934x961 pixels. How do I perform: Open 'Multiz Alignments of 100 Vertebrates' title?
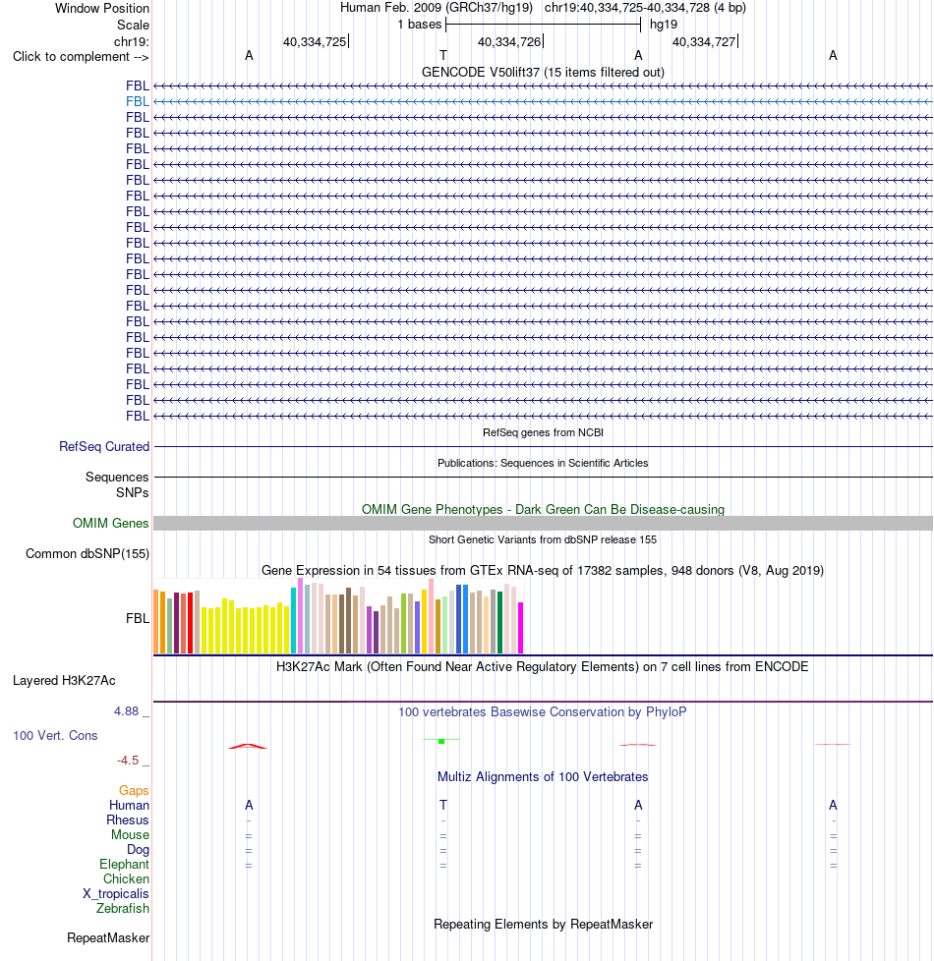pos(543,777)
